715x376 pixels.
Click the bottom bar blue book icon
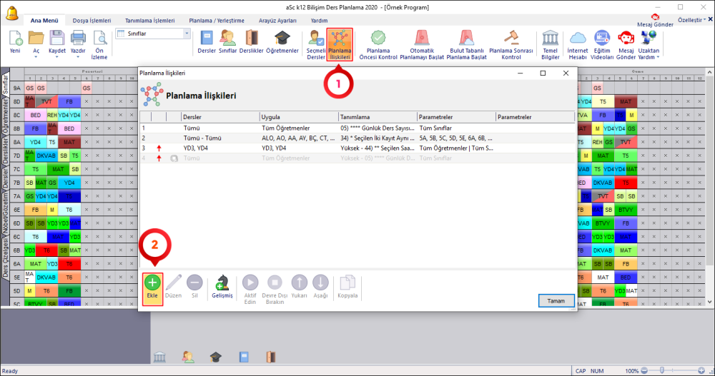point(244,357)
